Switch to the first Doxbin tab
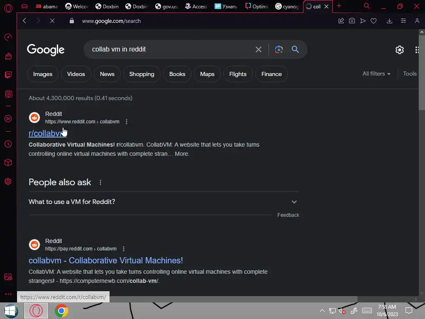 point(107,7)
